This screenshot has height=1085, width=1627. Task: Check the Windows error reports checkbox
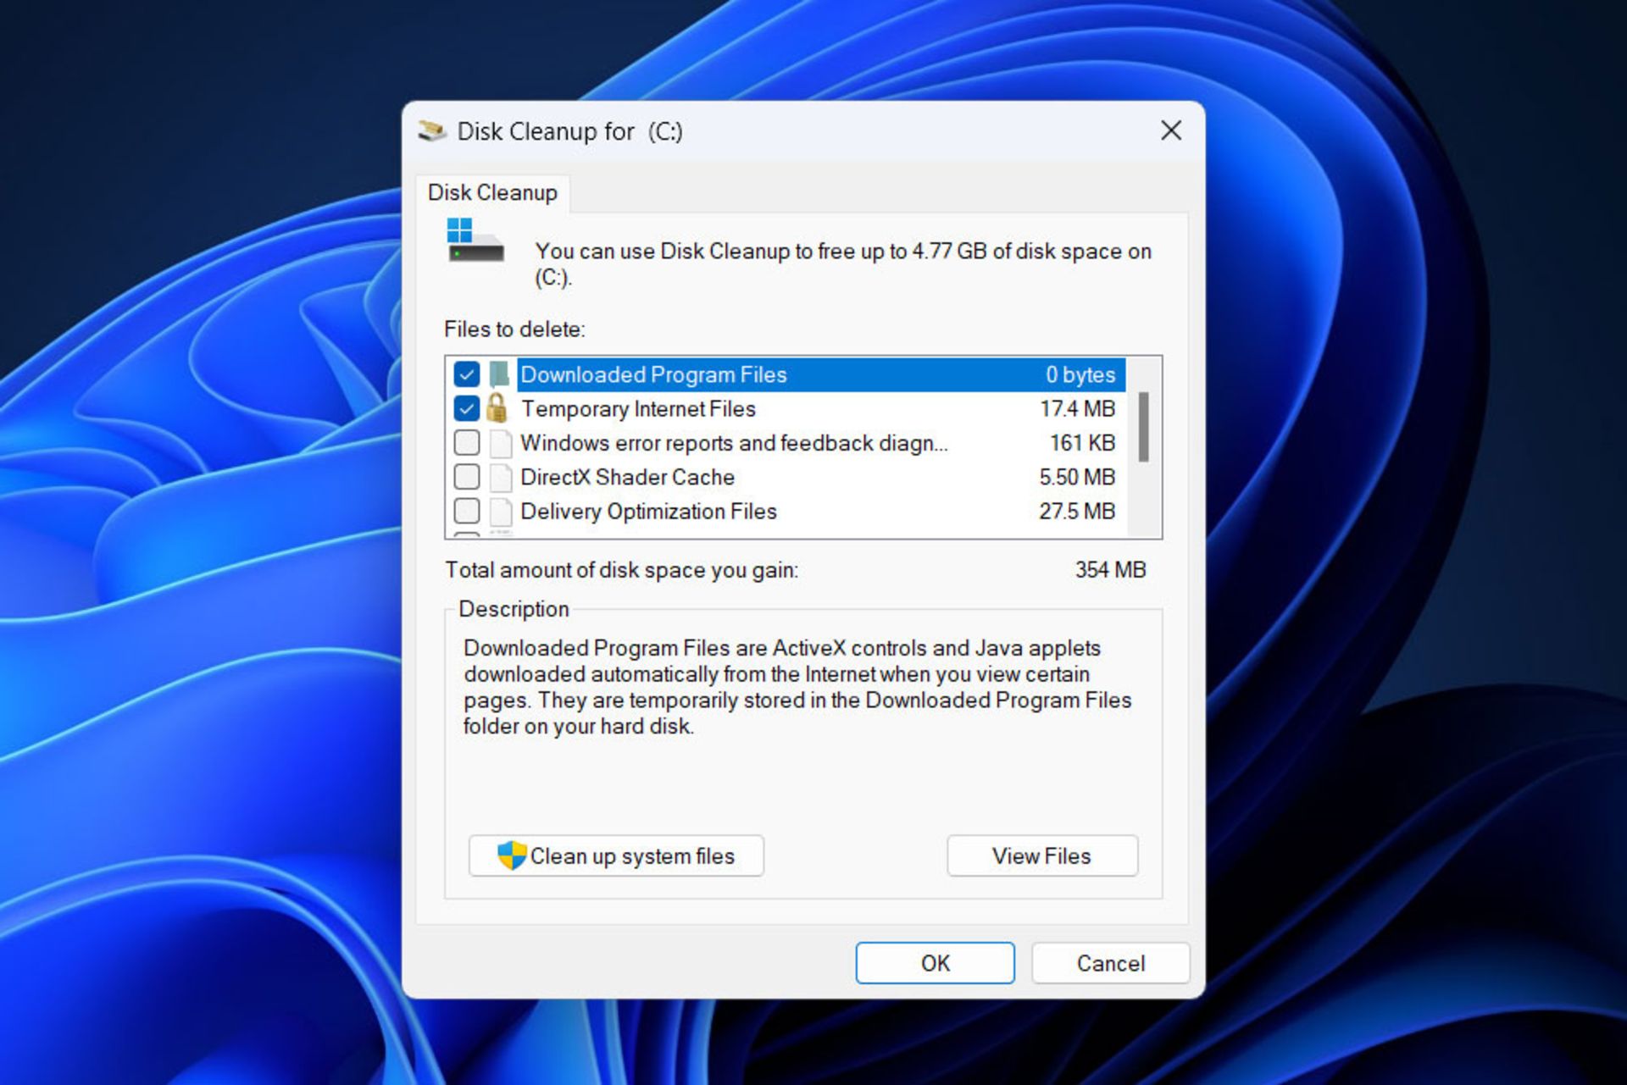[x=466, y=443]
